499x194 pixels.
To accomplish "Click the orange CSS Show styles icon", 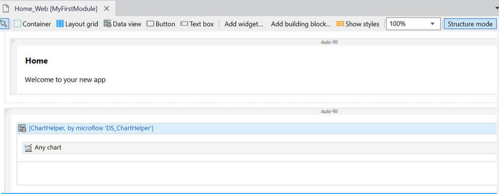I will point(340,24).
